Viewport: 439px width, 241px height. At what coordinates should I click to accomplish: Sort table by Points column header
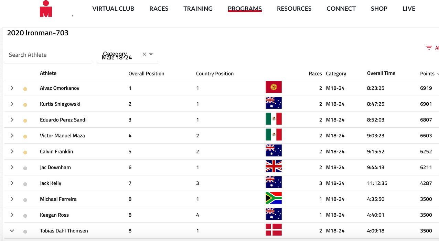click(427, 73)
